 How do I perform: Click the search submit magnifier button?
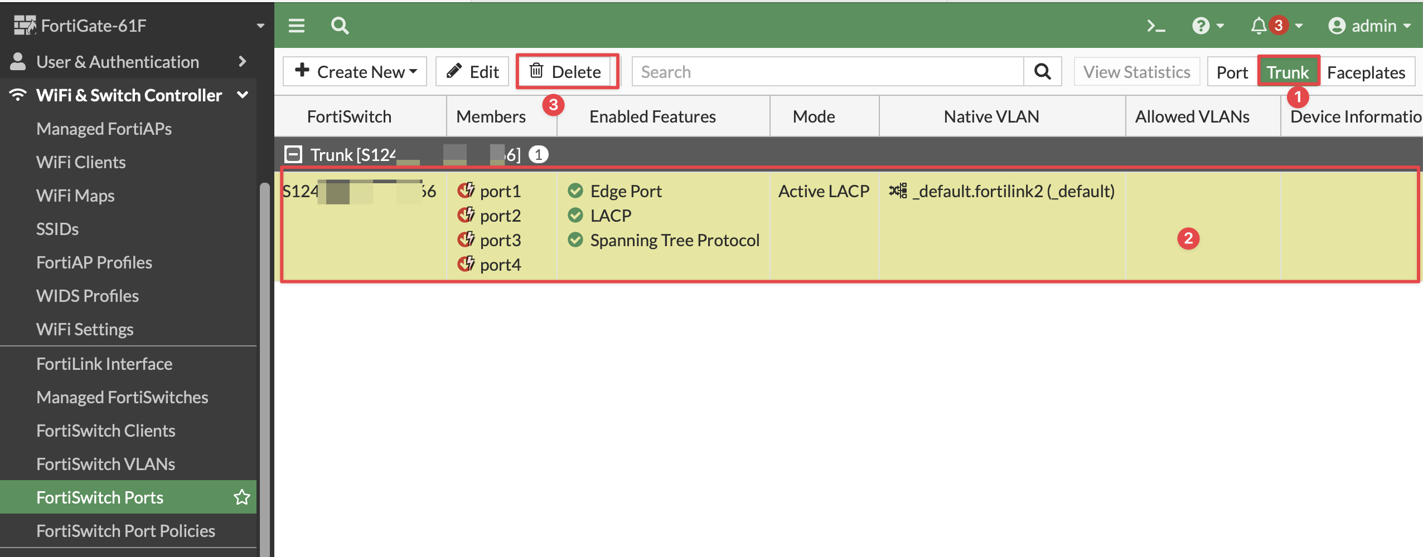click(1042, 71)
